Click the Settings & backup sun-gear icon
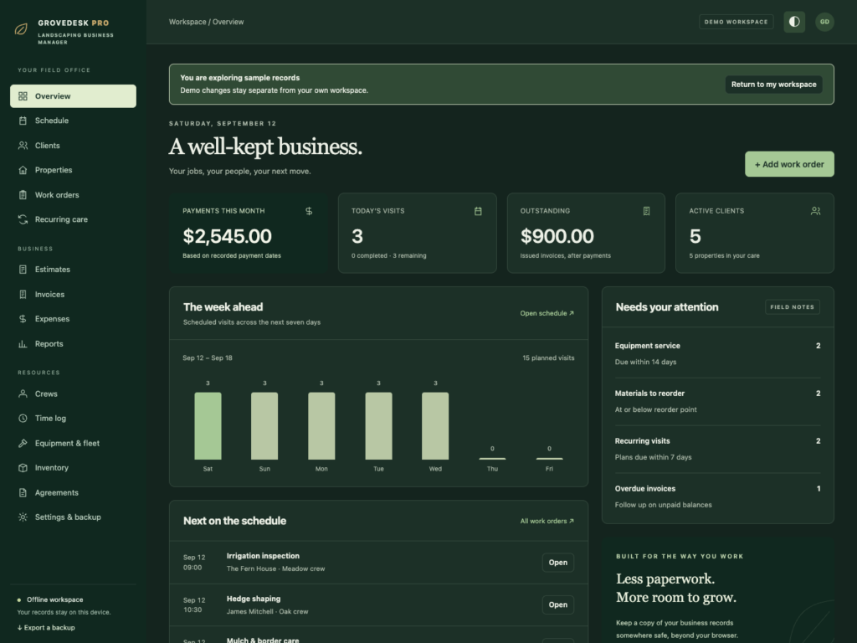 [x=23, y=517]
